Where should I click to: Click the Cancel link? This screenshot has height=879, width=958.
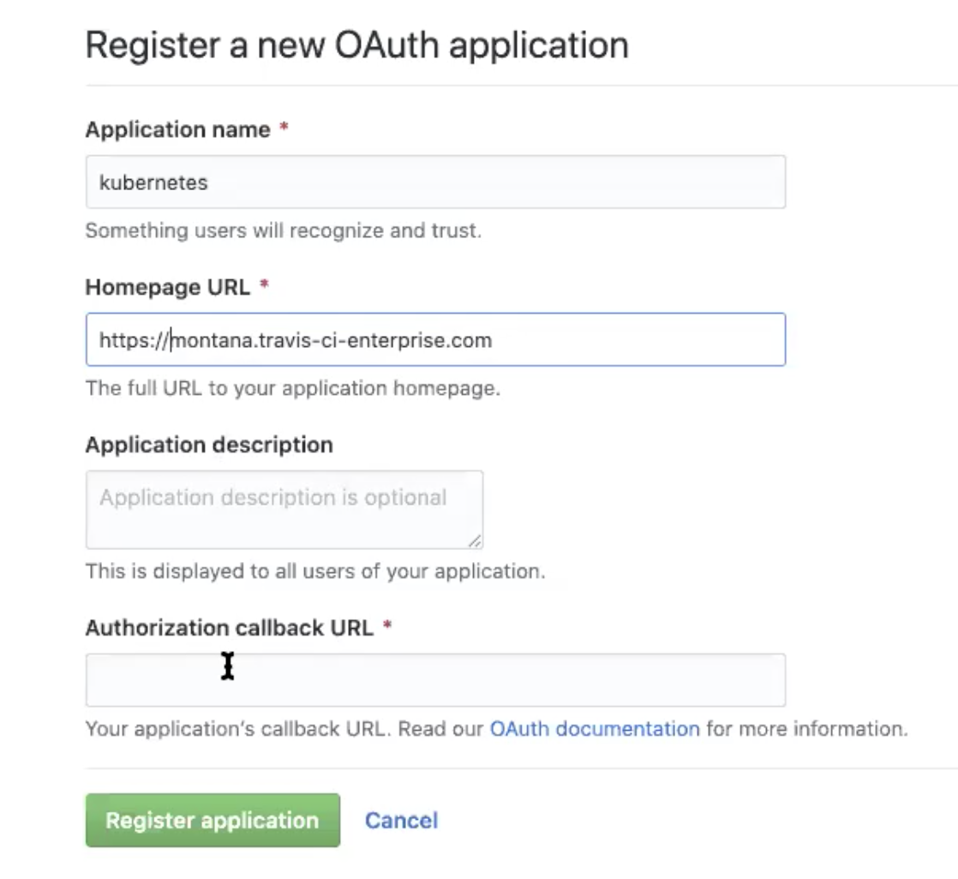click(401, 821)
